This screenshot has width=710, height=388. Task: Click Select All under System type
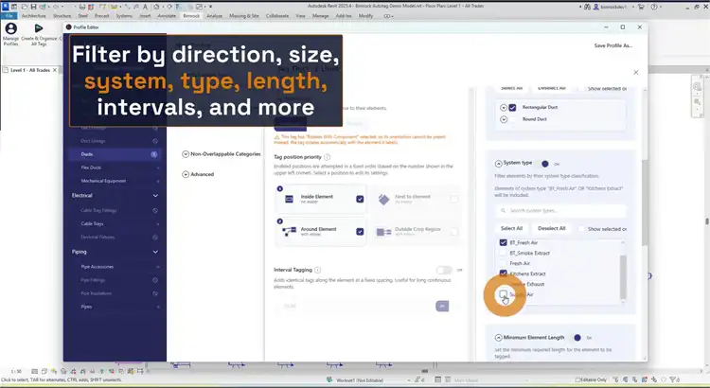[511, 229]
